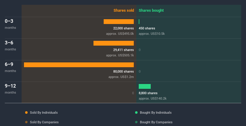Click the 8,800 shares value text
The image size is (246, 126).
click(148, 93)
